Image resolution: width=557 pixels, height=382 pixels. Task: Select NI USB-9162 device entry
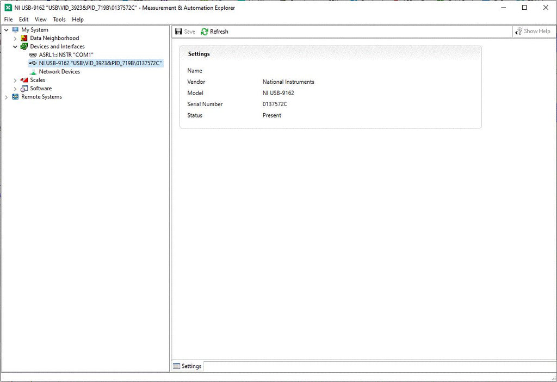pos(101,63)
